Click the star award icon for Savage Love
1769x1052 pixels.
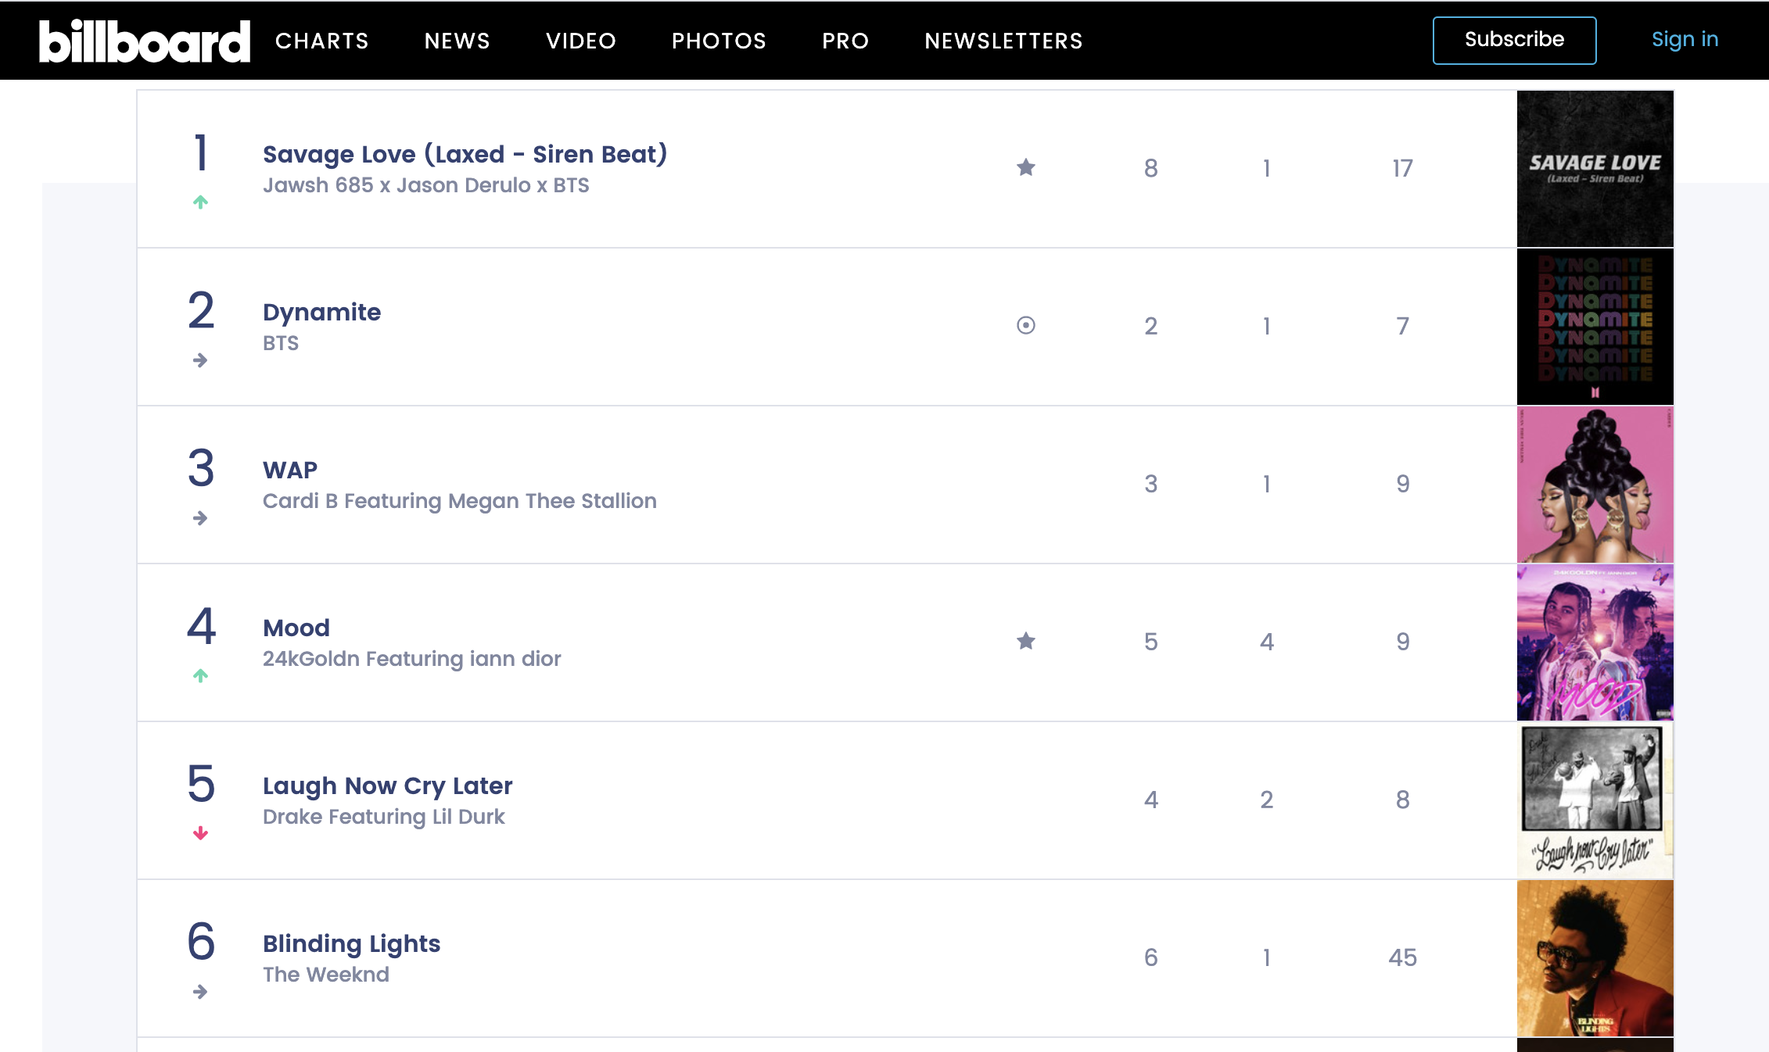1026,167
